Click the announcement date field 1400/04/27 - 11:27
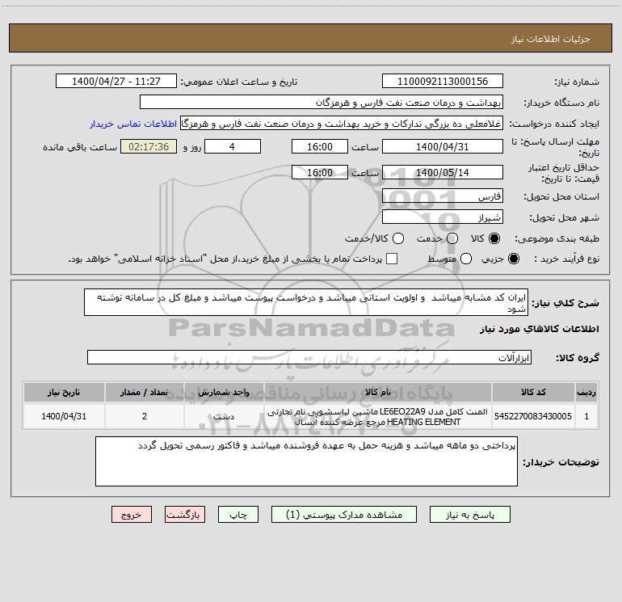 tap(116, 81)
